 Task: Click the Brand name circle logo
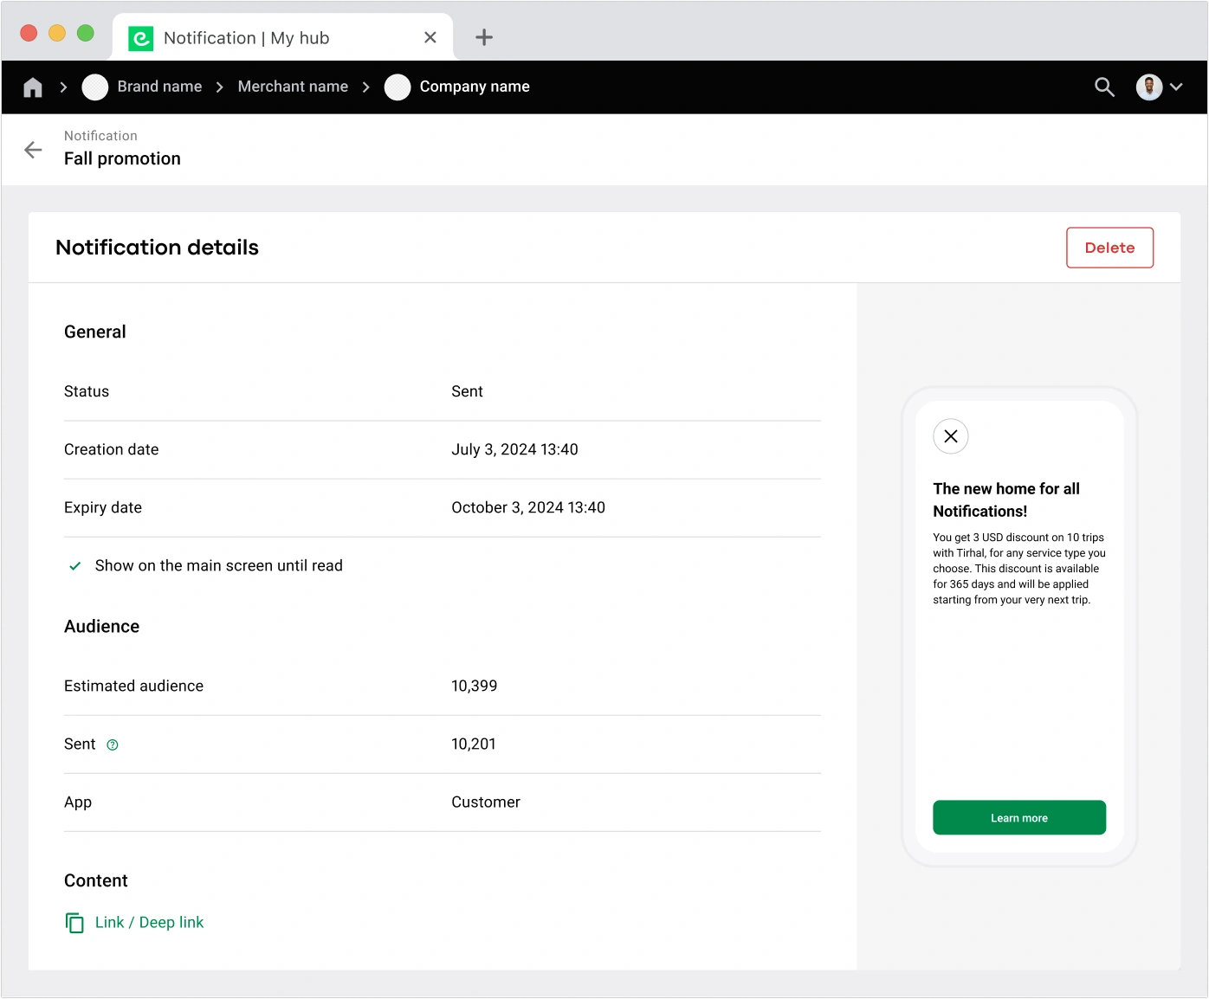click(95, 87)
